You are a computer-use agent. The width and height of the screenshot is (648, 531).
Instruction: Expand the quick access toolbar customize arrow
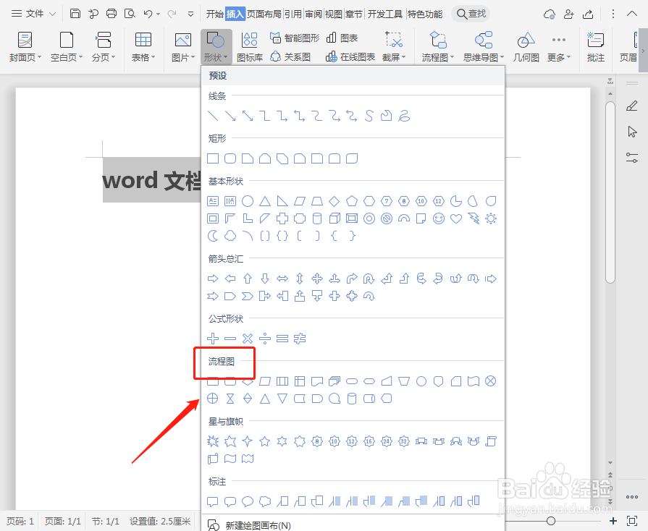pyautogui.click(x=190, y=14)
